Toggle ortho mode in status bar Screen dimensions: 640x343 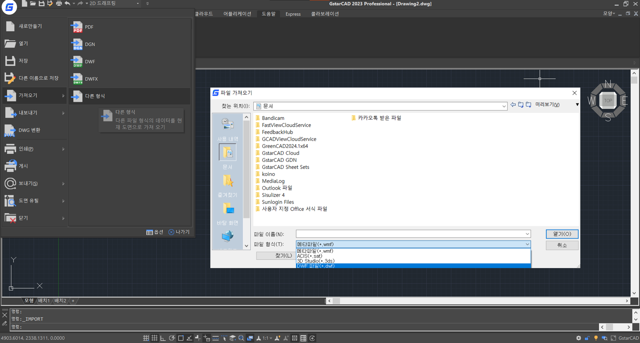tap(163, 338)
